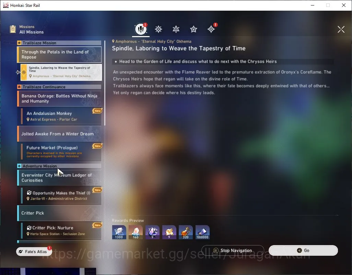Click Stop Navigation button
This screenshot has height=275, width=352.
(x=233, y=251)
